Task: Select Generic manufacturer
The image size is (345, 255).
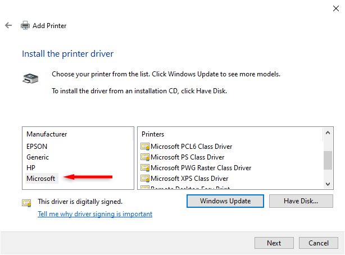Action: tap(38, 157)
